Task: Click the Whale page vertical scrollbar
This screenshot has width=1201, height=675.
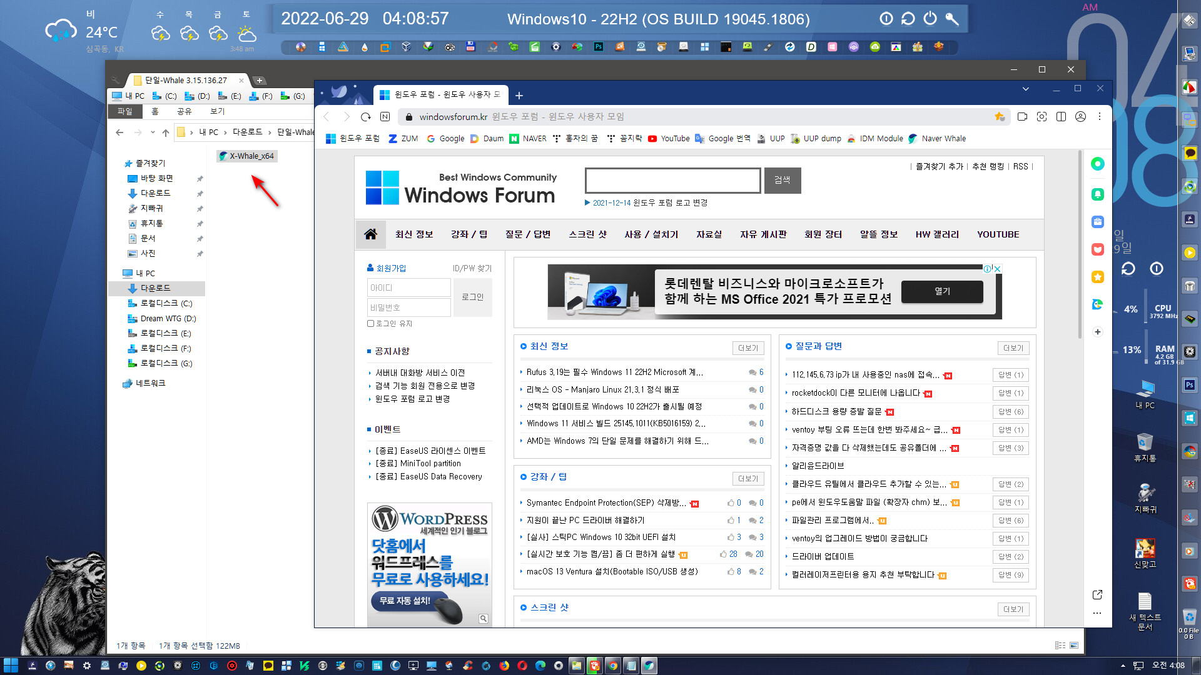Action: click(1080, 244)
